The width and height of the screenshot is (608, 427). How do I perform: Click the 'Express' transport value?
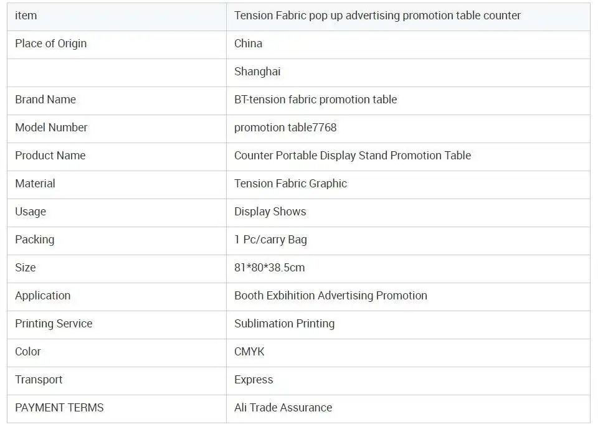[x=254, y=380]
